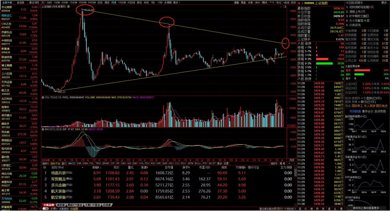The height and width of the screenshot is (211, 390).
Task: Open 指标B tab
Action: tap(274, 163)
